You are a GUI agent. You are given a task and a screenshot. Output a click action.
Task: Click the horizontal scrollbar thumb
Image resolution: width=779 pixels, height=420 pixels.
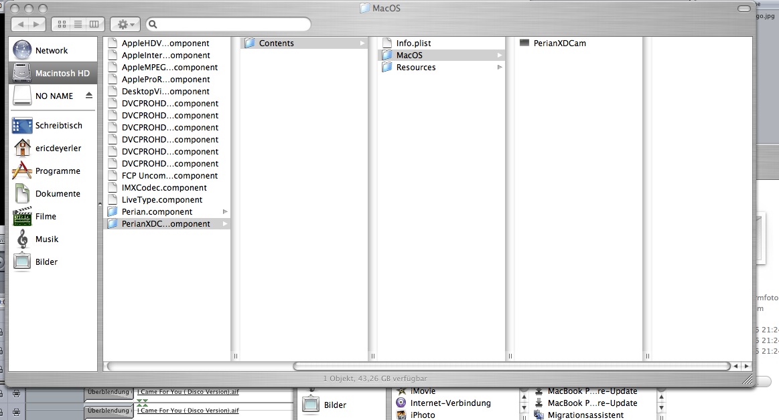click(510, 366)
